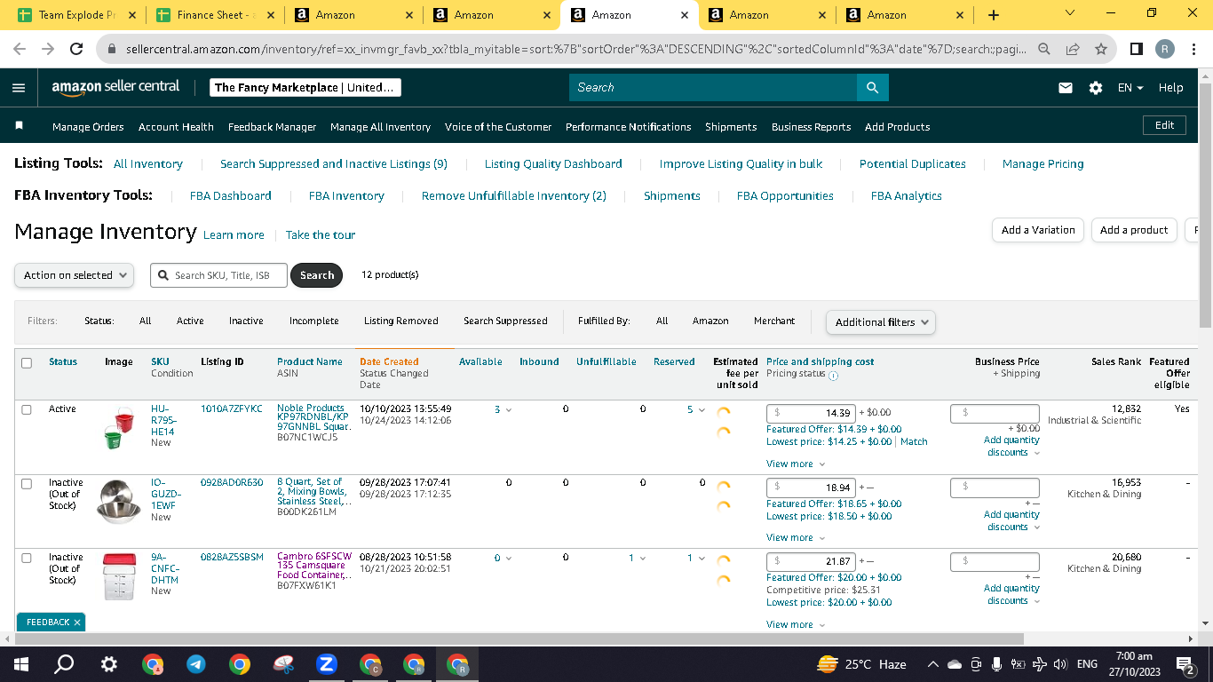
Task: Filter status by Active
Action: click(190, 321)
